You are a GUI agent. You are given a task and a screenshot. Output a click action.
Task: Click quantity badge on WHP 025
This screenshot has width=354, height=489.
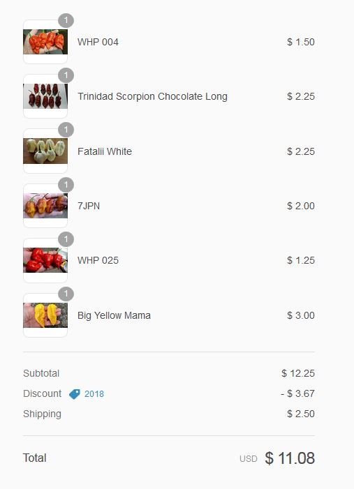click(66, 239)
